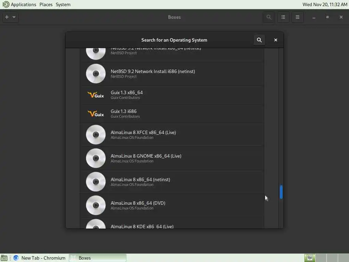The width and height of the screenshot is (349, 262).
Task: Open the Applications menu
Action: 24,4
